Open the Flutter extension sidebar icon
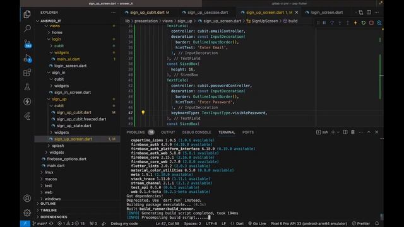Image resolution: width=404 pixels, height=227 pixels. pyautogui.click(x=27, y=116)
